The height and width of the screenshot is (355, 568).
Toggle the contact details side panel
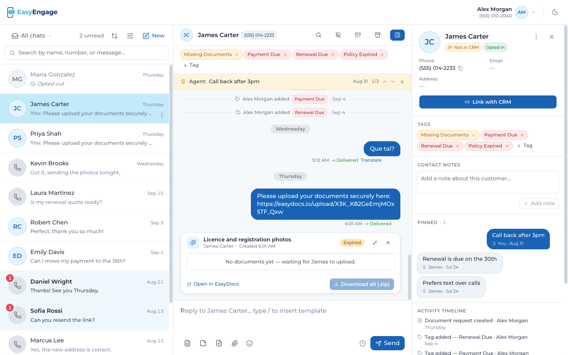(x=397, y=35)
